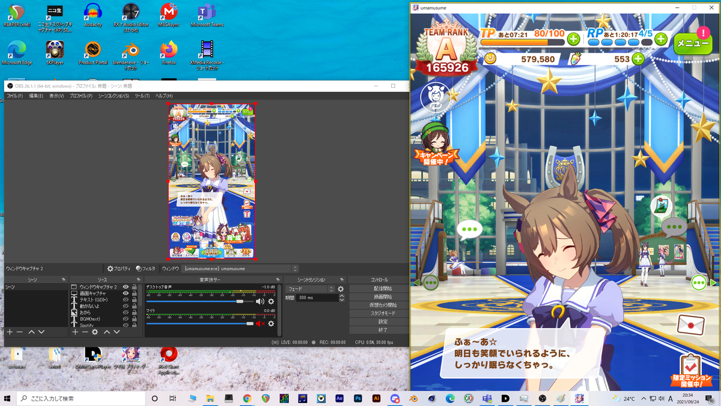Move selected source up in list
This screenshot has height=406, width=721.
coord(107,332)
